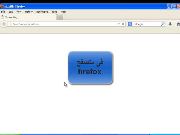
Task: Open the Downloads arrow icon
Action: [x=170, y=24]
